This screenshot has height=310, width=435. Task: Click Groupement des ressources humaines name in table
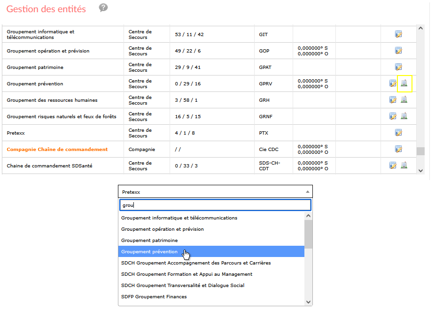(52, 100)
